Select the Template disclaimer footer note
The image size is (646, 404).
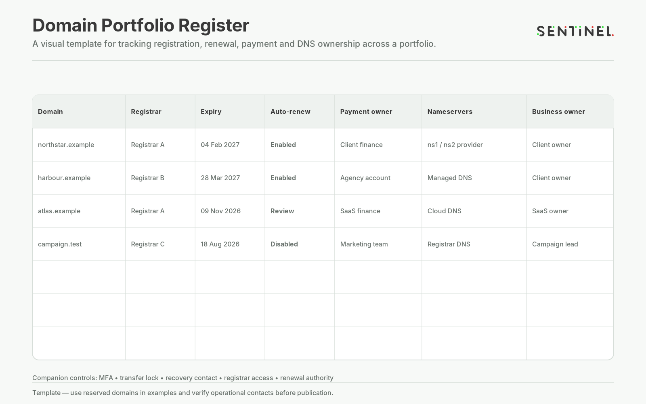[183, 393]
